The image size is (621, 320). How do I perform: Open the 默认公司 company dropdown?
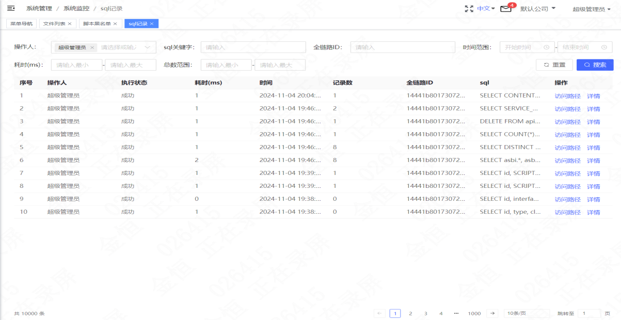tap(538, 9)
